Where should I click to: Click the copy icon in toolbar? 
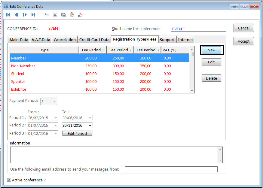[63, 15]
